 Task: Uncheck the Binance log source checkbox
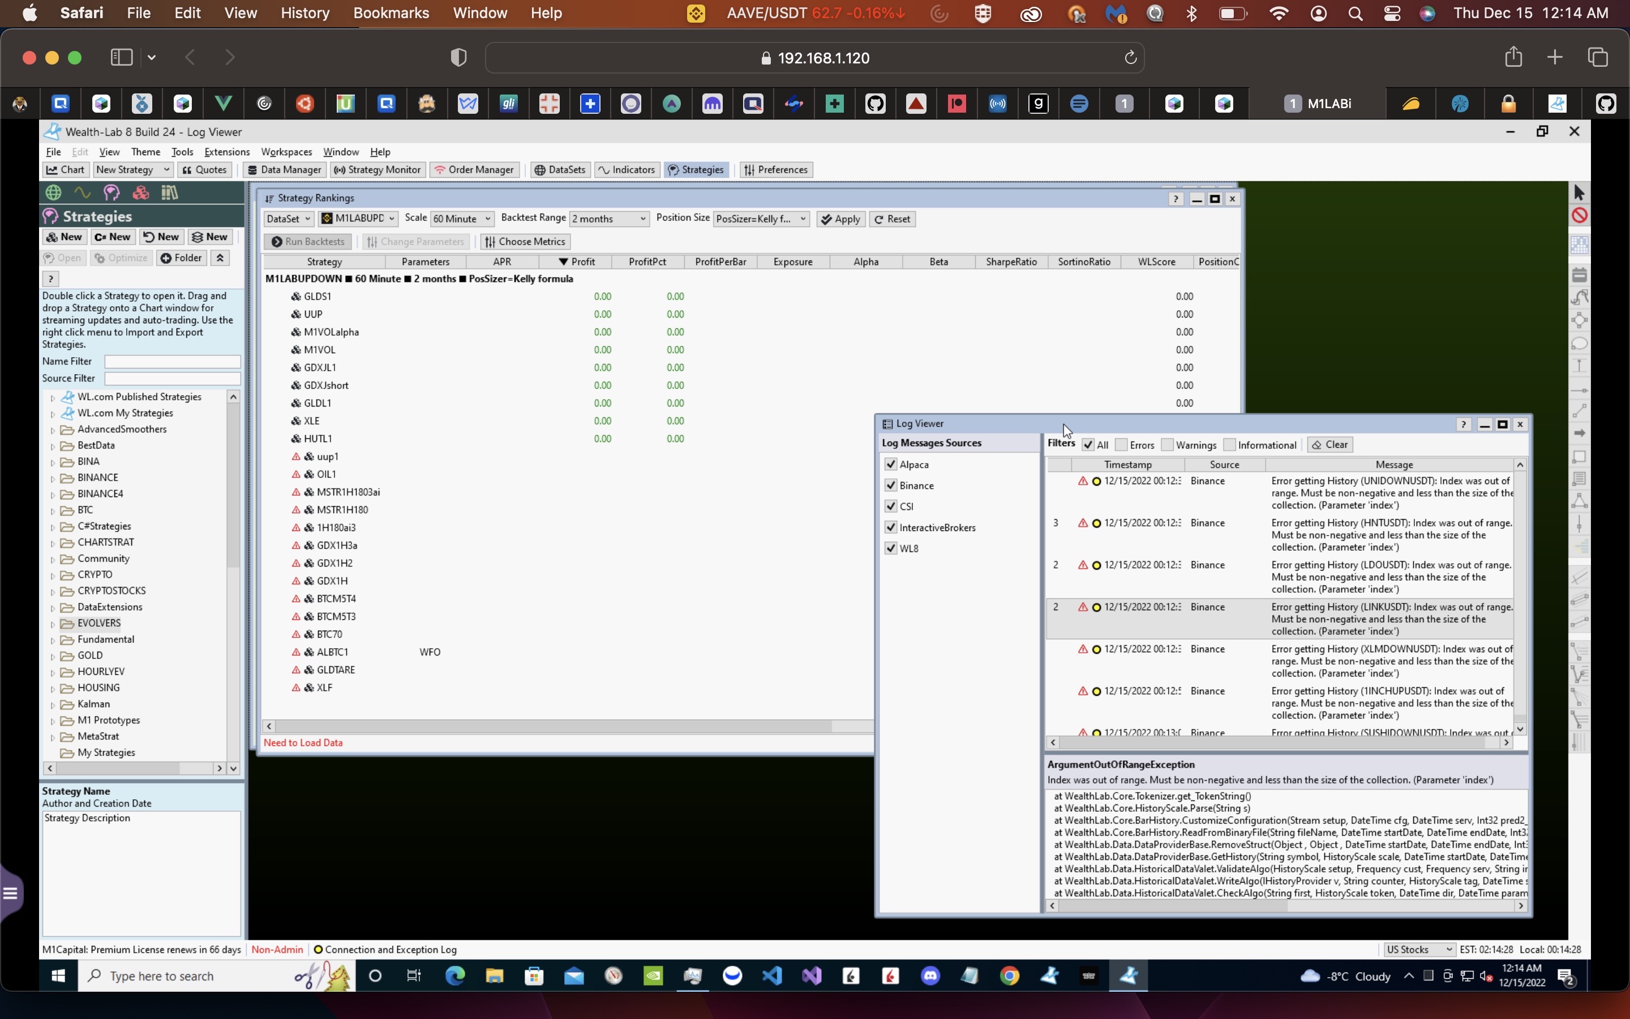[890, 485]
